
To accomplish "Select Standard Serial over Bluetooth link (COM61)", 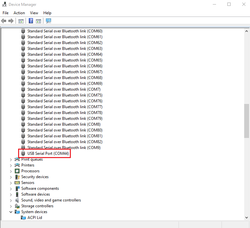I will (x=65, y=37).
